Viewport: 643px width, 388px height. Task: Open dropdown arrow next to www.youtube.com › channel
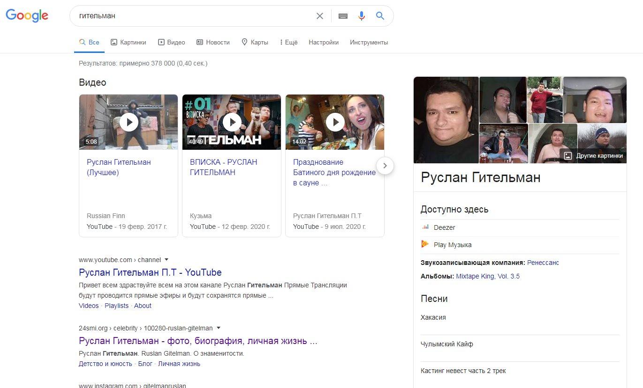tap(166, 260)
